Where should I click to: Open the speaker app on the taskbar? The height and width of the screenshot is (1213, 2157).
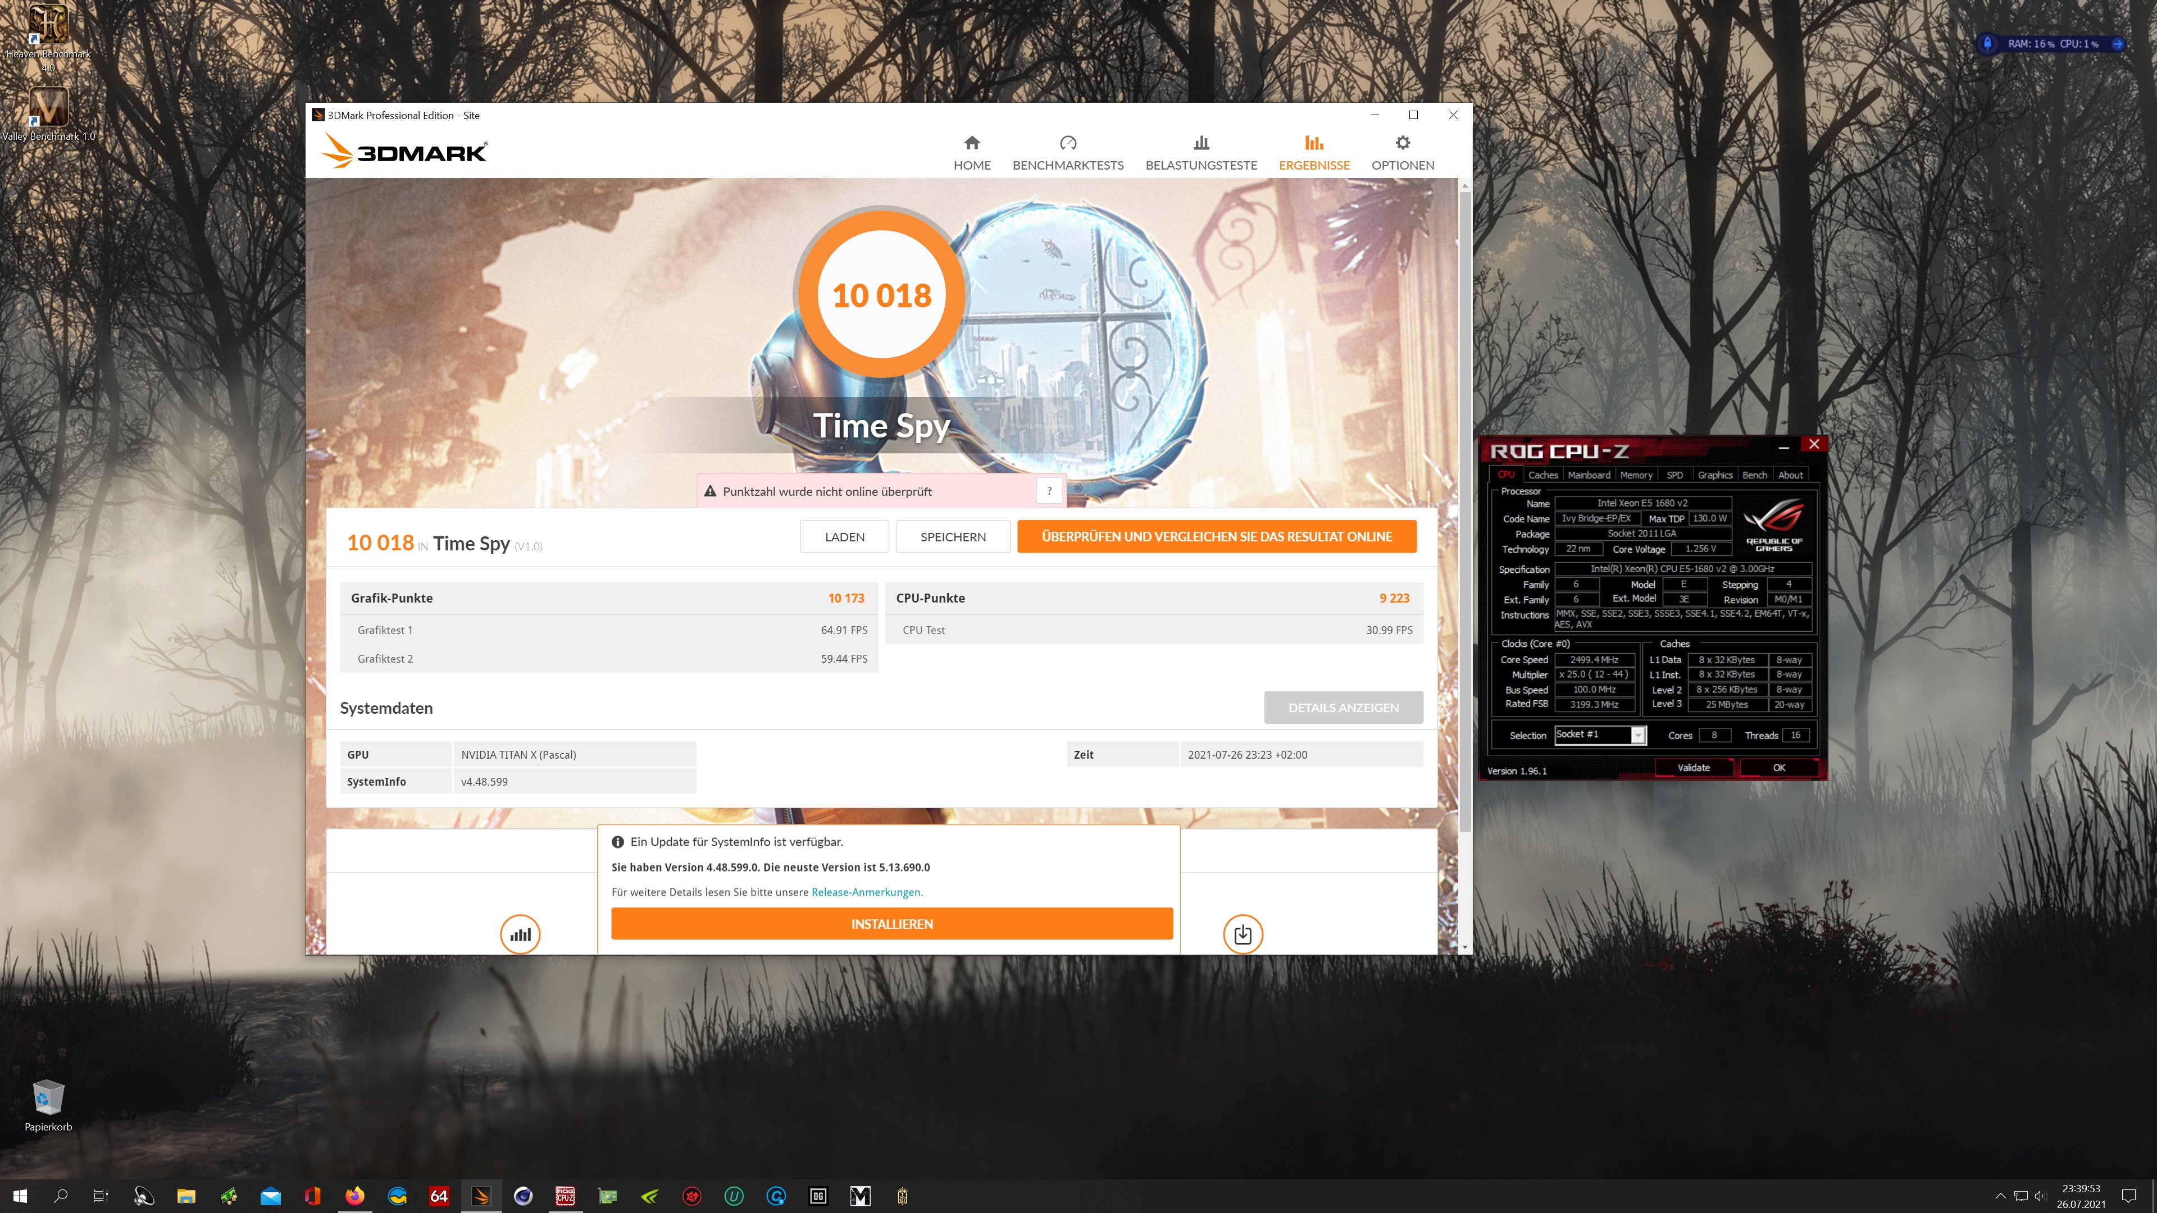[x=143, y=1196]
